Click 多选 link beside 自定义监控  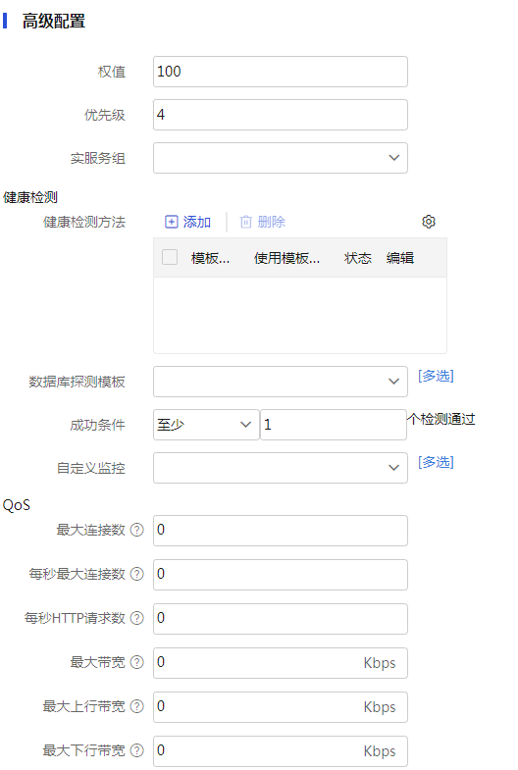coord(436,463)
